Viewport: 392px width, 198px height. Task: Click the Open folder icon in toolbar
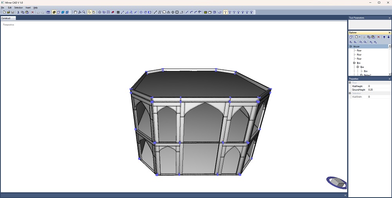8,12
